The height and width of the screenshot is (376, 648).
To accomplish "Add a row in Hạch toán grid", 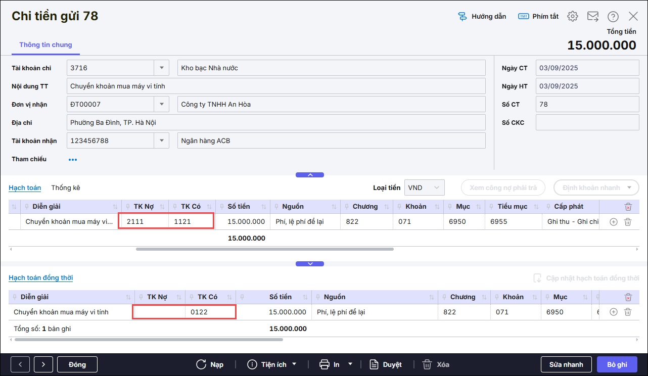I will tap(614, 222).
